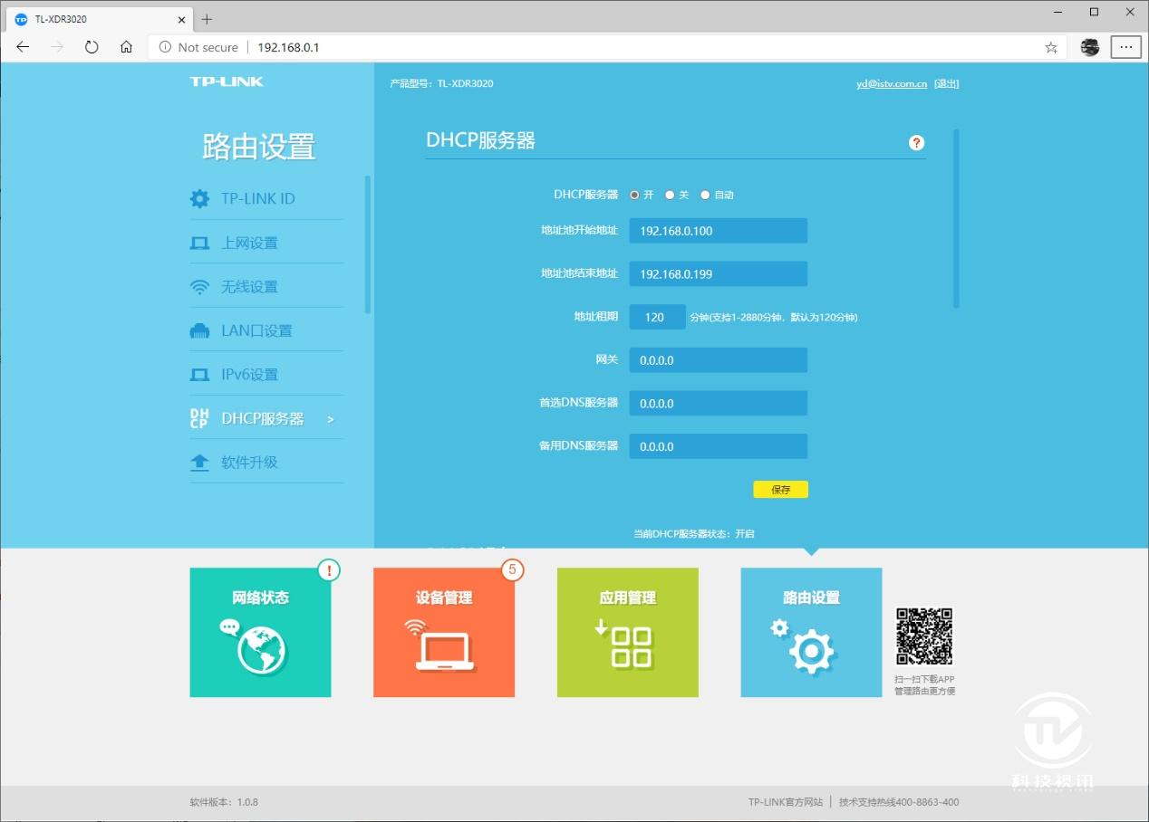Screen dimensions: 1149x822
Task: Click the 退出 logout link
Action: 946,82
